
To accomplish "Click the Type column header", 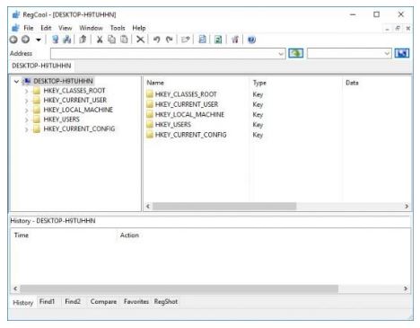I will 259,83.
